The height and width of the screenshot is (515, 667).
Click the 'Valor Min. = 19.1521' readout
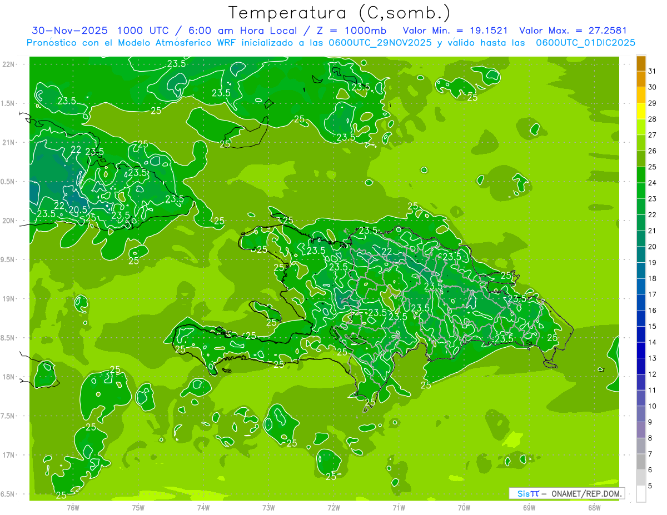pos(455,31)
